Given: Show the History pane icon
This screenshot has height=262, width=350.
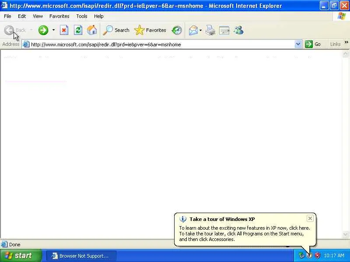Looking at the screenshot, I should click(177, 30).
